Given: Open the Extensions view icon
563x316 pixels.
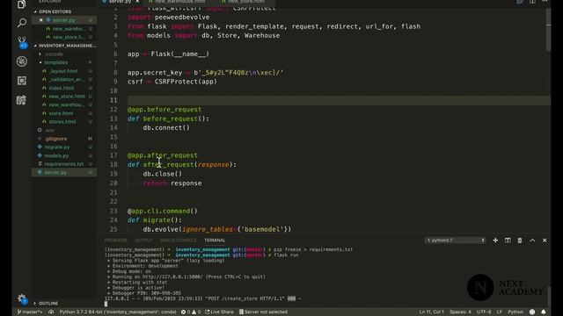Looking at the screenshot, I should (22, 81).
